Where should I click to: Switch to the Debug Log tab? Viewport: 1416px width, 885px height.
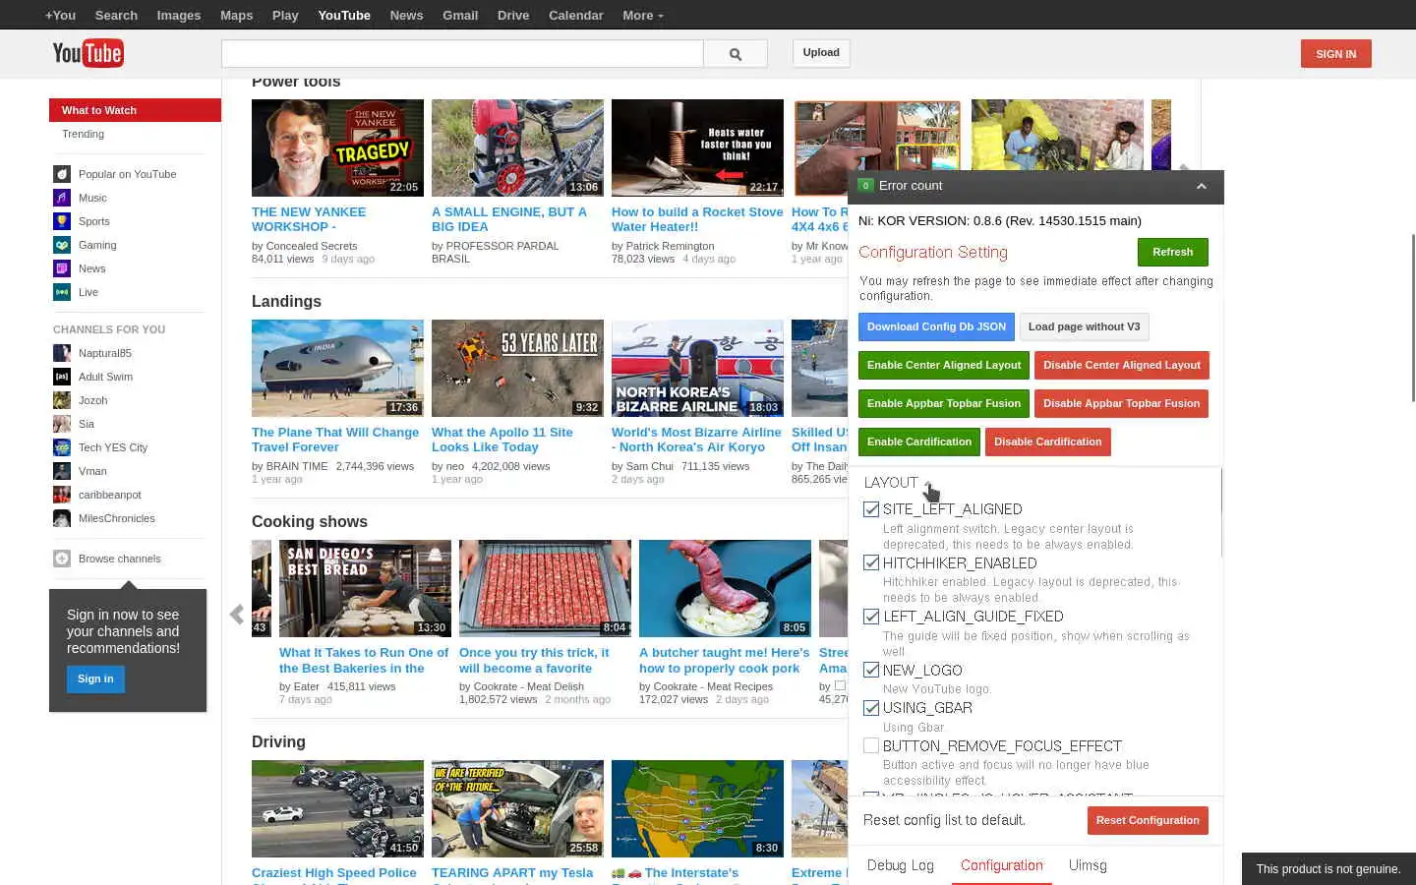point(900,865)
